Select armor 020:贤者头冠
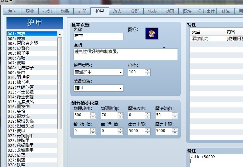Viewport: 243px width, 167px height. tap(32, 126)
